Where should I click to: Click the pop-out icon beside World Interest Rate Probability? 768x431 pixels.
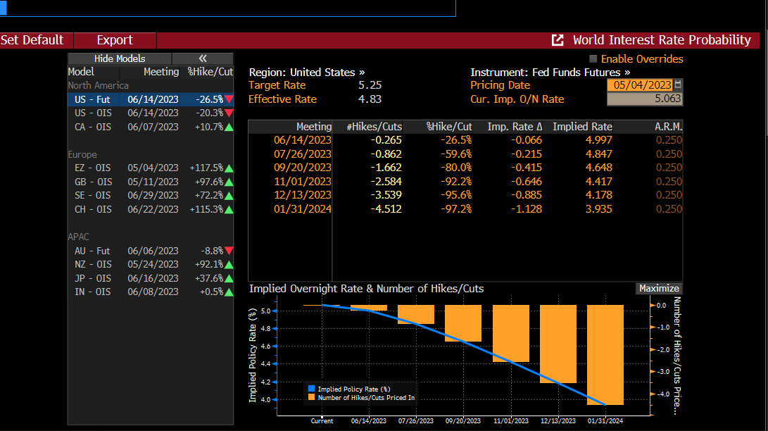click(558, 40)
